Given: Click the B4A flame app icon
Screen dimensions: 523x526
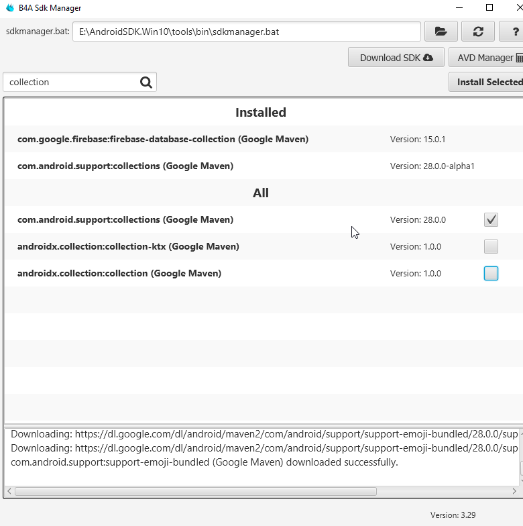Looking at the screenshot, I should click(10, 7).
